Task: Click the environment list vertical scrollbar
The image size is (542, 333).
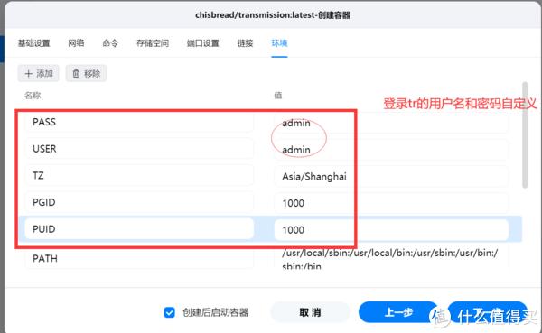Action: [x=525, y=135]
